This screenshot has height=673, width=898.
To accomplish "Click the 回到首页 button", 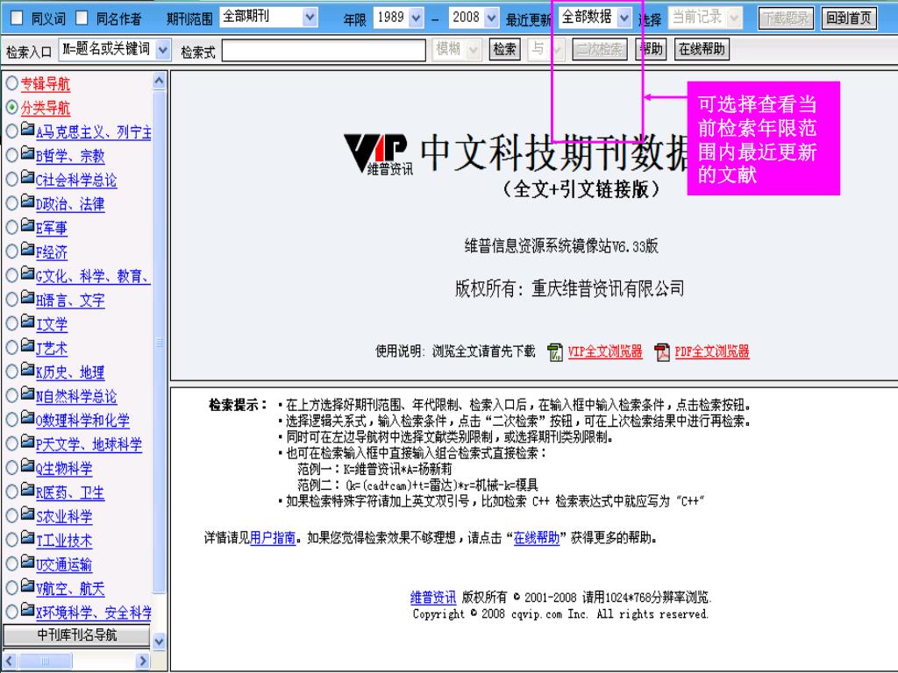I will (x=848, y=18).
